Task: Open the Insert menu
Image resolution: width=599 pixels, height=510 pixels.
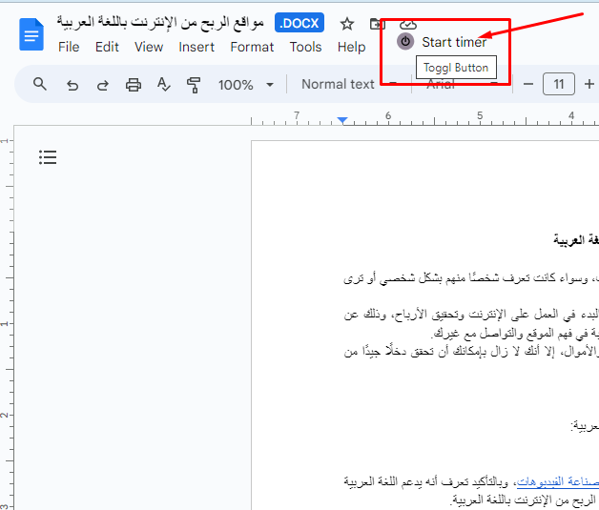Action: (x=196, y=47)
